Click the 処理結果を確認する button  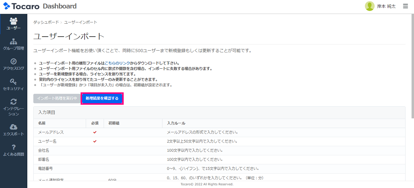click(x=102, y=98)
